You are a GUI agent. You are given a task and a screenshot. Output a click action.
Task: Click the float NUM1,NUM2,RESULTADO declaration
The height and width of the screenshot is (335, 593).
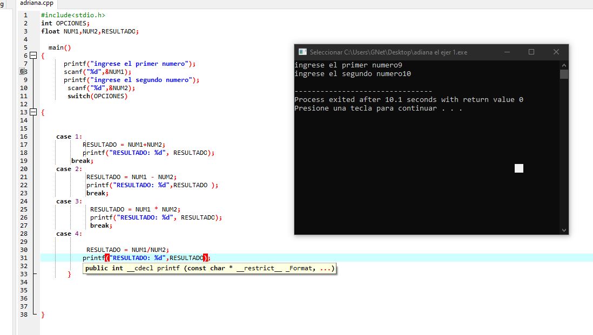tap(90, 31)
